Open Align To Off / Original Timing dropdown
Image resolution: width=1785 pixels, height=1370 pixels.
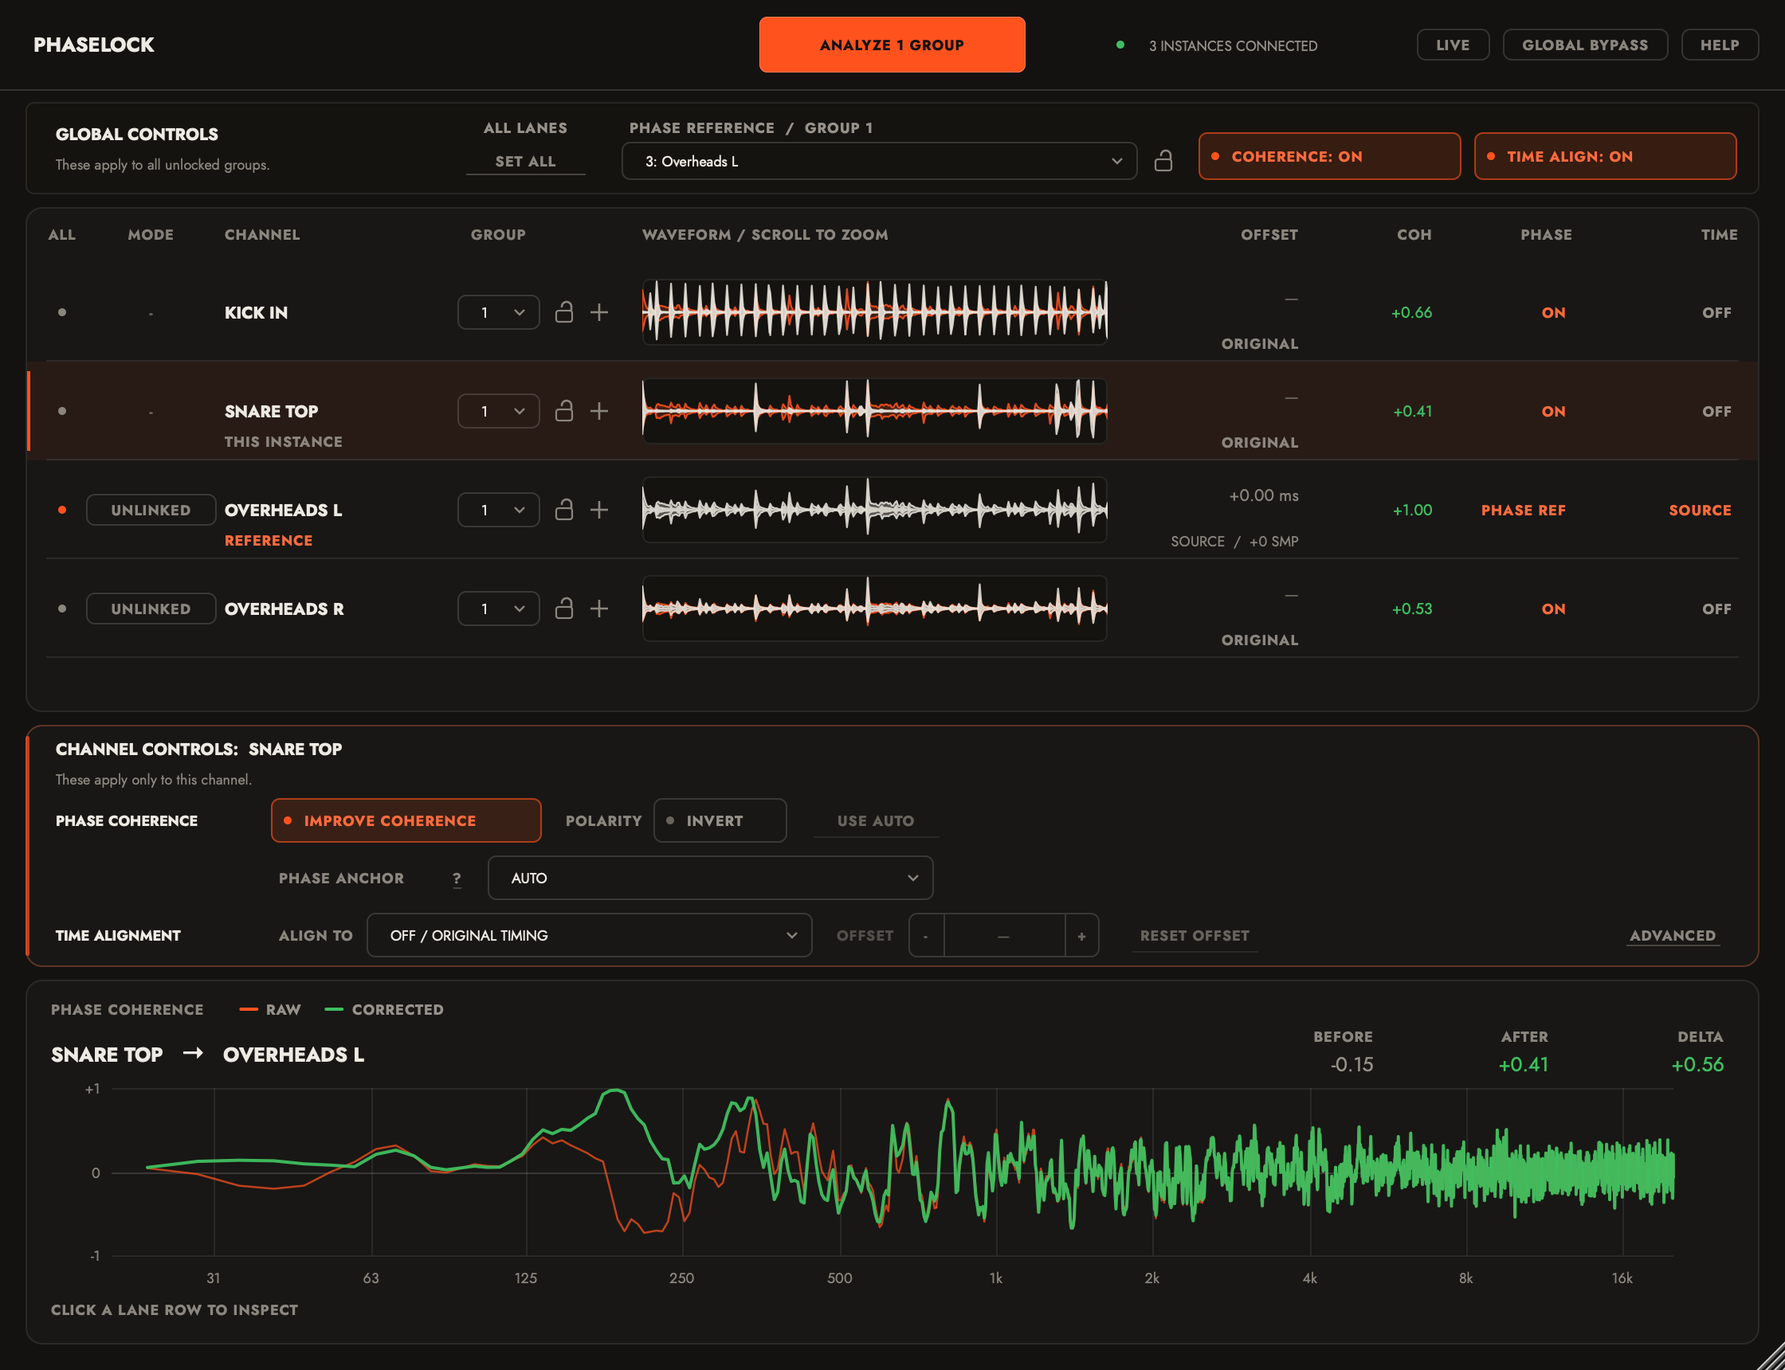pyautogui.click(x=589, y=934)
